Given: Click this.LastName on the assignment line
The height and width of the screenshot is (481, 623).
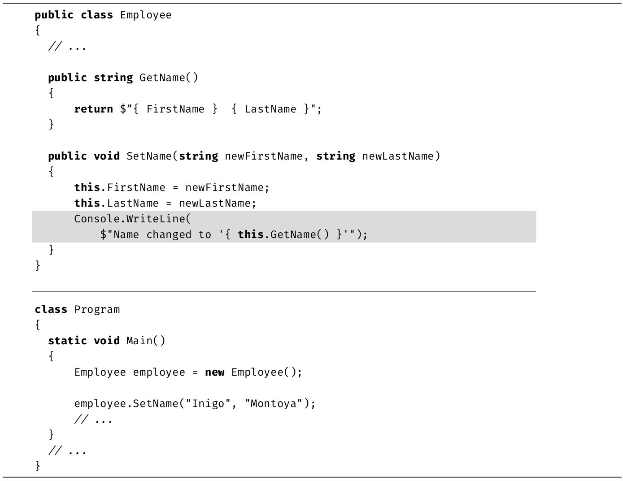Looking at the screenshot, I should (x=117, y=204).
